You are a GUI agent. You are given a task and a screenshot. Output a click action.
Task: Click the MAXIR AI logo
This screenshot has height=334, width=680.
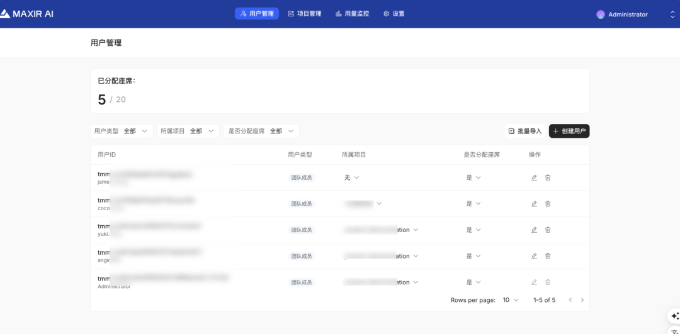pyautogui.click(x=27, y=14)
